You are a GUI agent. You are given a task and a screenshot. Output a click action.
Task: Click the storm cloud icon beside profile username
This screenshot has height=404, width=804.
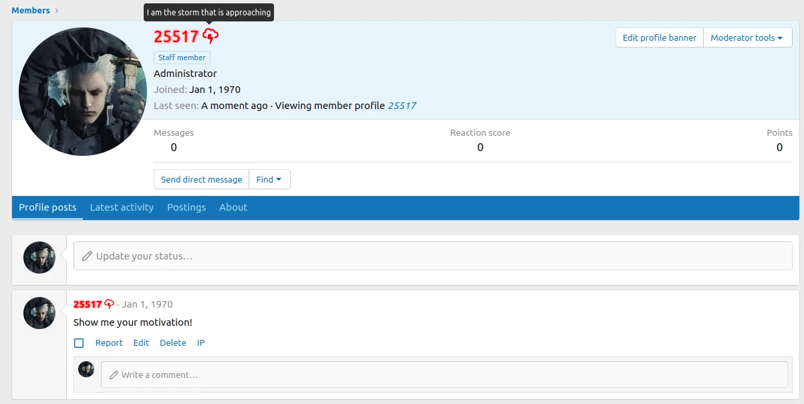211,36
